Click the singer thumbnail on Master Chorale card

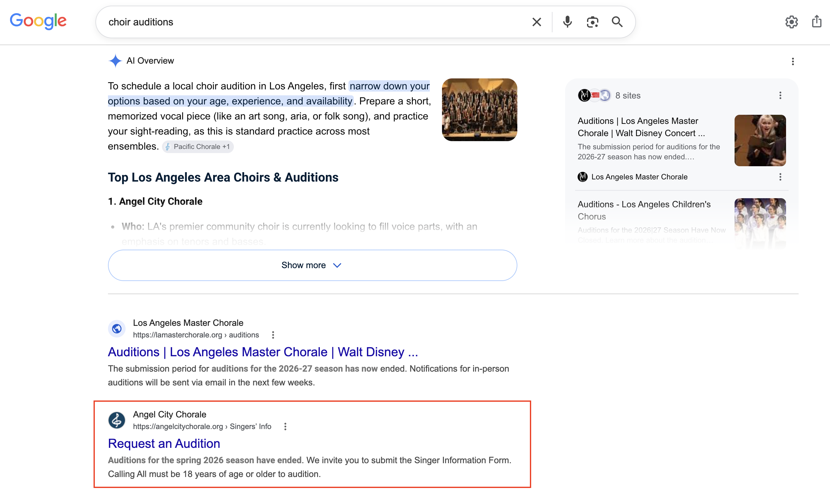(760, 140)
